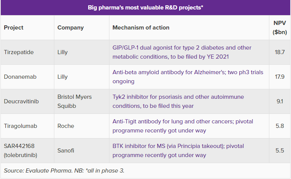Click the Company column header
This screenshot has width=291, height=179.
pos(71,28)
